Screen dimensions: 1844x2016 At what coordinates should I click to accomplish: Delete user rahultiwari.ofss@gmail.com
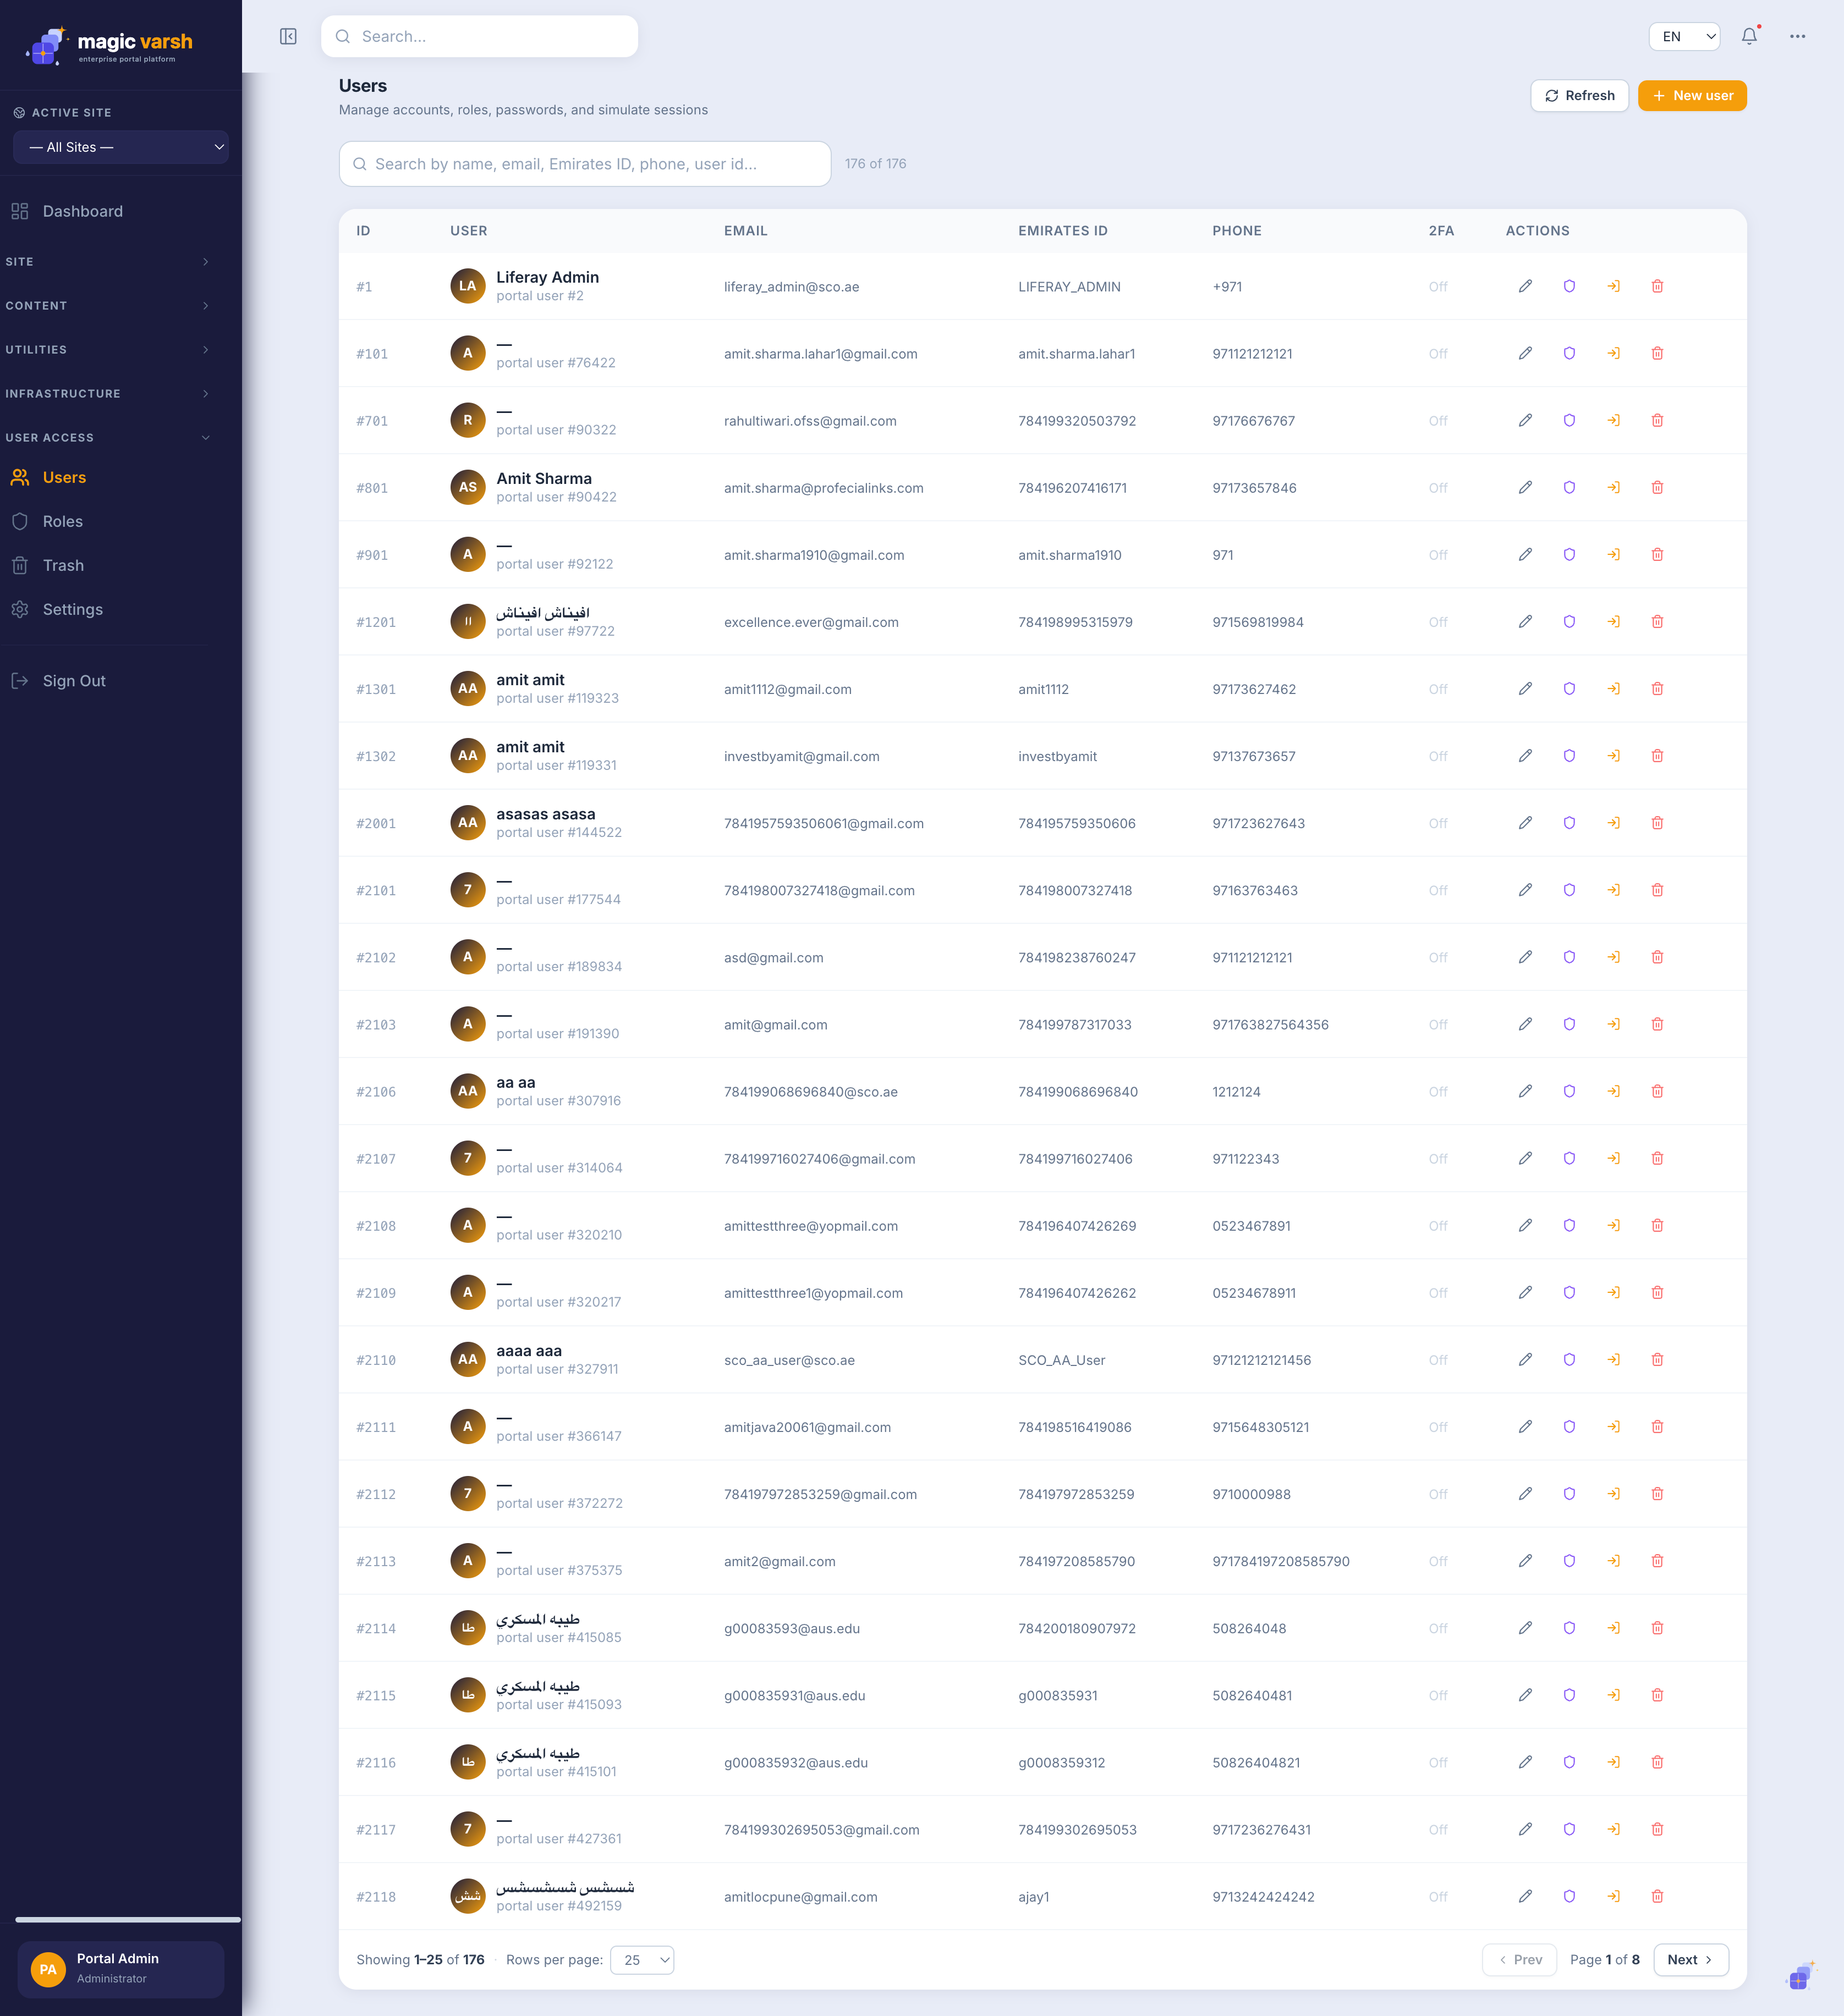1657,420
